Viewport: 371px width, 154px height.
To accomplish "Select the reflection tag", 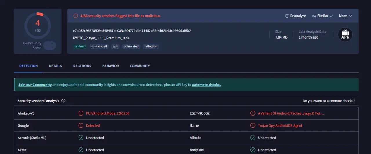I will pyautogui.click(x=151, y=46).
